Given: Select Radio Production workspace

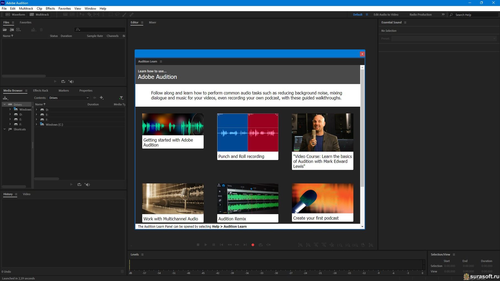Looking at the screenshot, I should point(421,15).
